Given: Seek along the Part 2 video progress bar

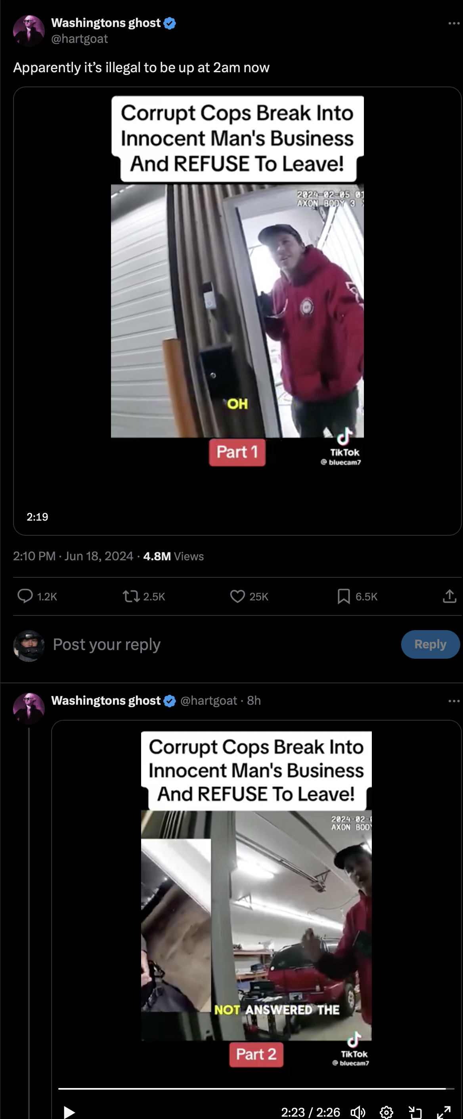Looking at the screenshot, I should [256, 1088].
